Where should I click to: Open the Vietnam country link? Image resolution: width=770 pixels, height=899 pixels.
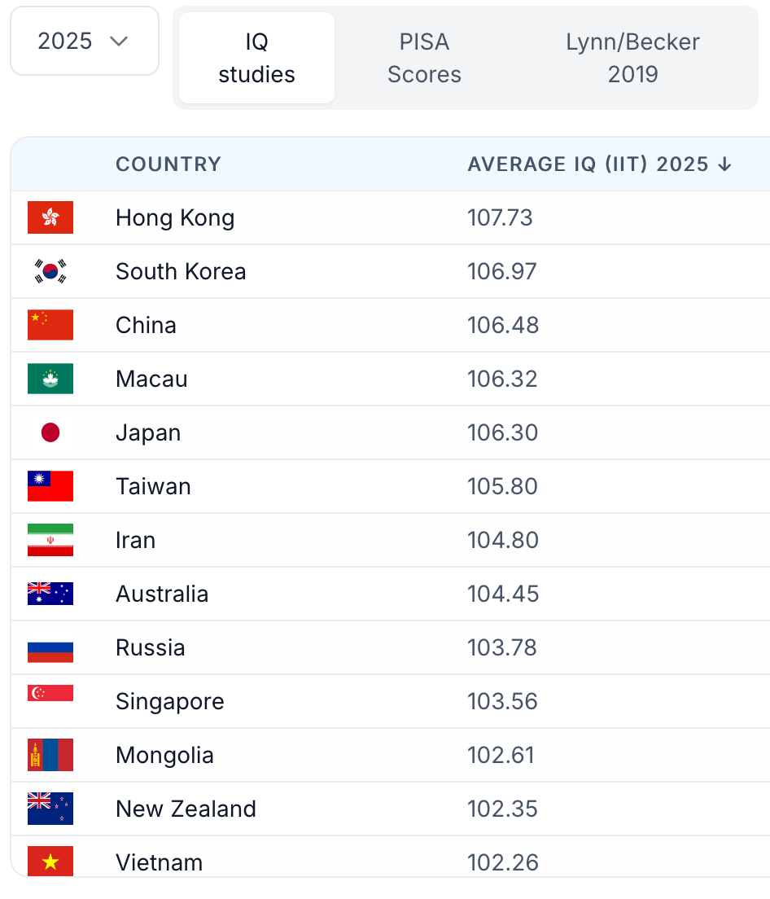[x=159, y=862]
